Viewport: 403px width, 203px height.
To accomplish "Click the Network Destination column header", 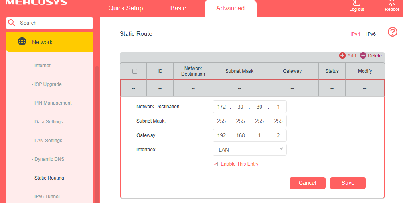I will [x=193, y=71].
